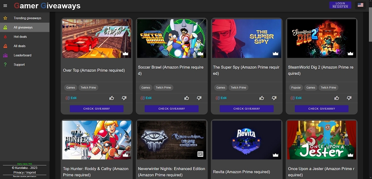Select Twitch Prime tag on SteamWorld Dig 2 card
Viewport: 372px width, 179px height.
click(x=328, y=88)
